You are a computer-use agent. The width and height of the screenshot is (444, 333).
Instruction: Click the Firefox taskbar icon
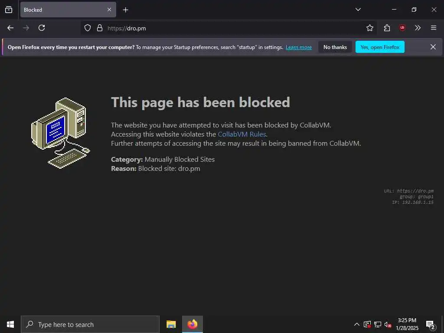192,324
